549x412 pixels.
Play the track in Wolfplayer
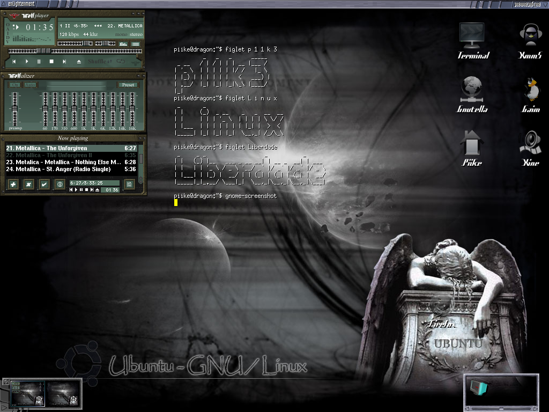pos(27,61)
